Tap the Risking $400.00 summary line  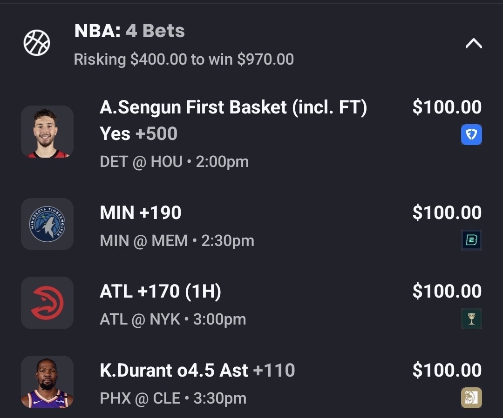[184, 60]
